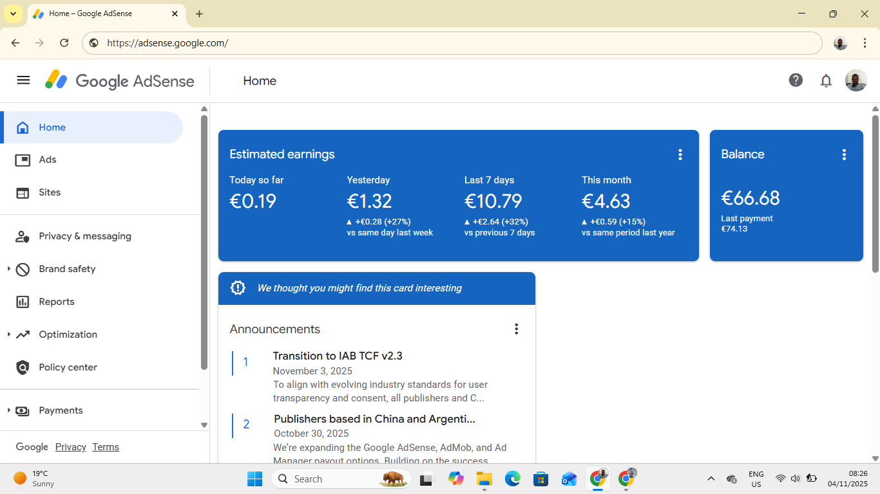The height and width of the screenshot is (494, 880).
Task: Expand the Payments section arrow
Action: (9, 410)
